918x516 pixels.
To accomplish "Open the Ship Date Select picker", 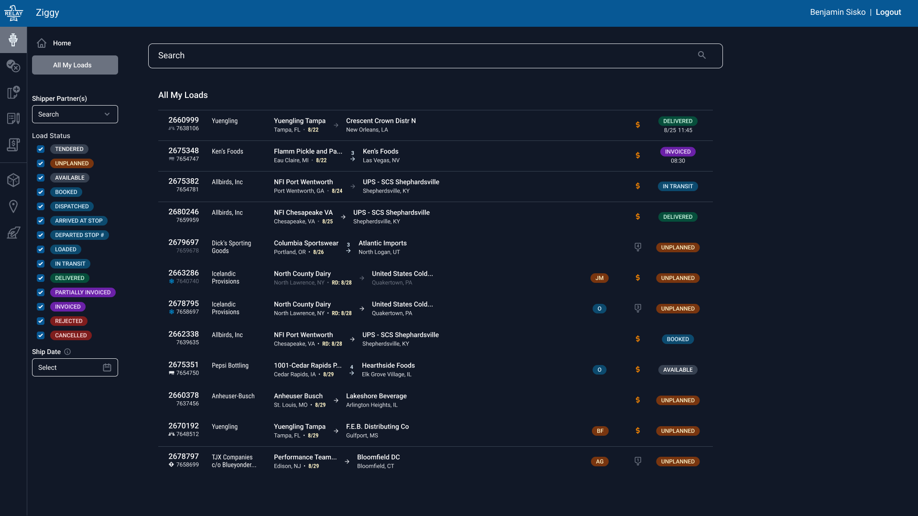I will [x=75, y=367].
